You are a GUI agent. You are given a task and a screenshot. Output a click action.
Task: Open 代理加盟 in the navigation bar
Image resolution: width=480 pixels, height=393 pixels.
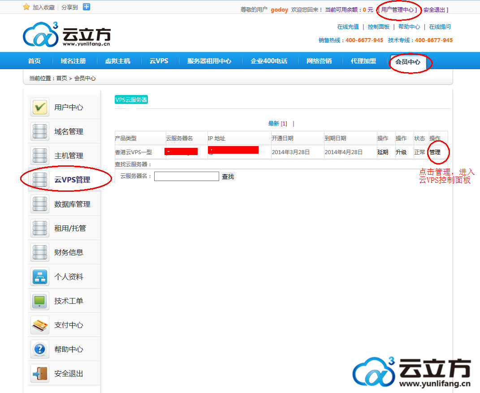(x=363, y=61)
